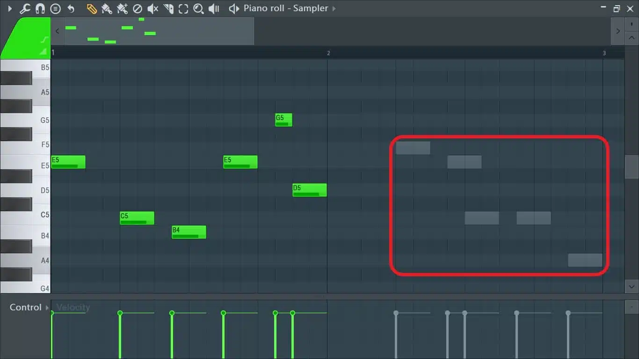
Task: Select the B4 note
Action: tap(189, 232)
